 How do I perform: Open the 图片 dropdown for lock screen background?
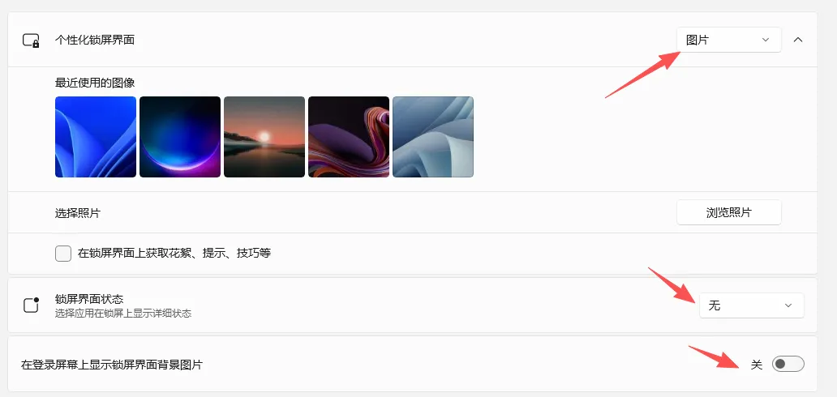[728, 40]
